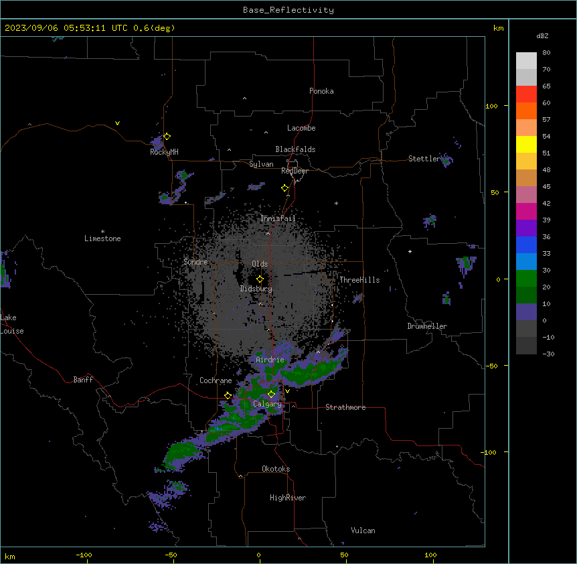The image size is (577, 564).
Task: Click the Okotoks city label
Action: [276, 469]
